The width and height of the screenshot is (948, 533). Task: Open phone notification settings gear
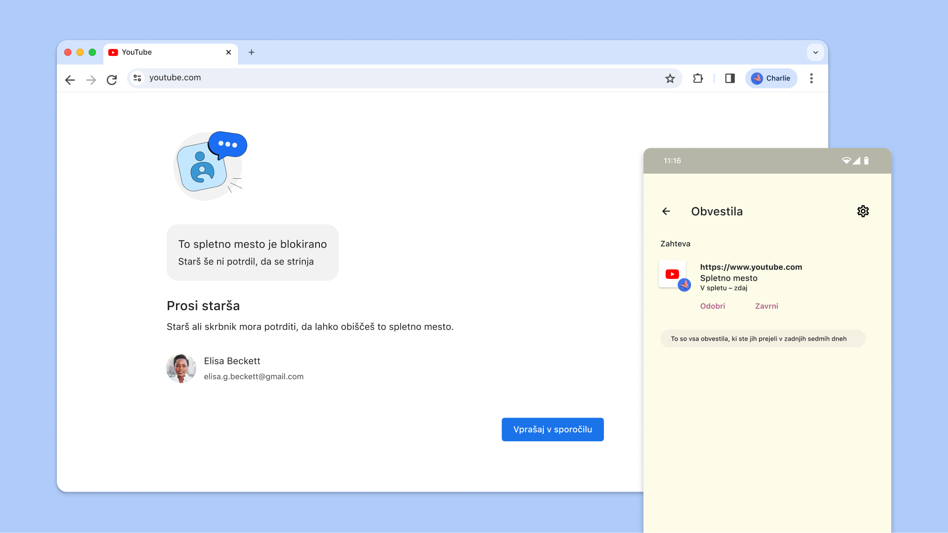863,211
